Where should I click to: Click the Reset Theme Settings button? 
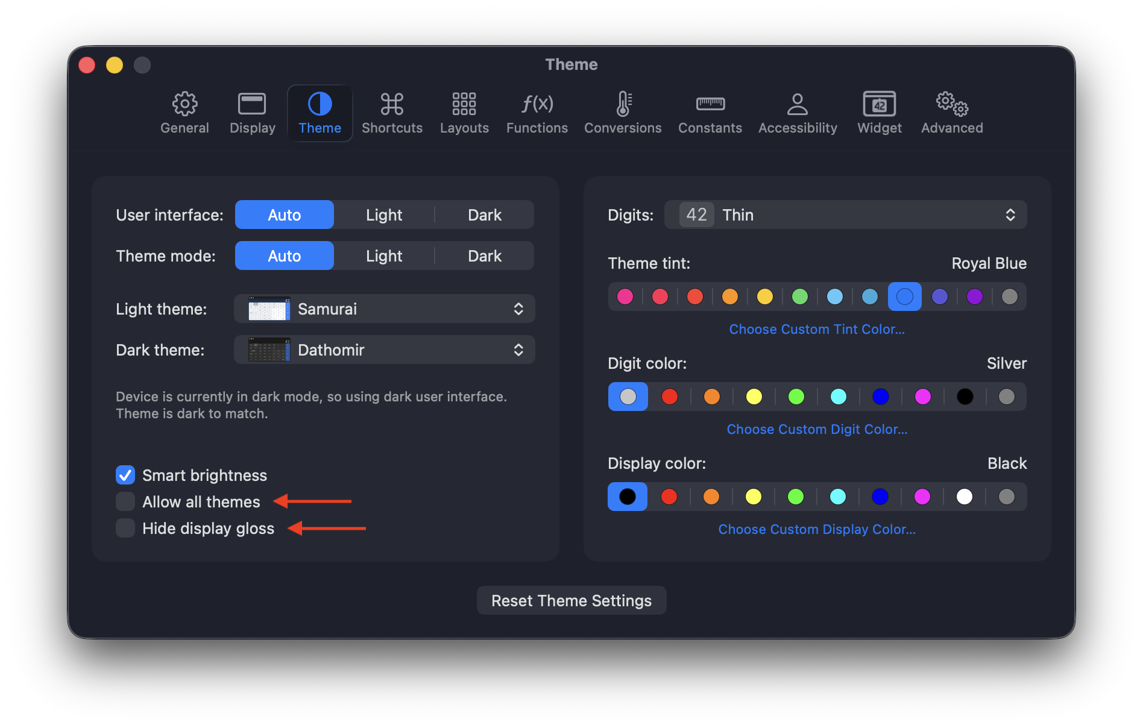[571, 600]
